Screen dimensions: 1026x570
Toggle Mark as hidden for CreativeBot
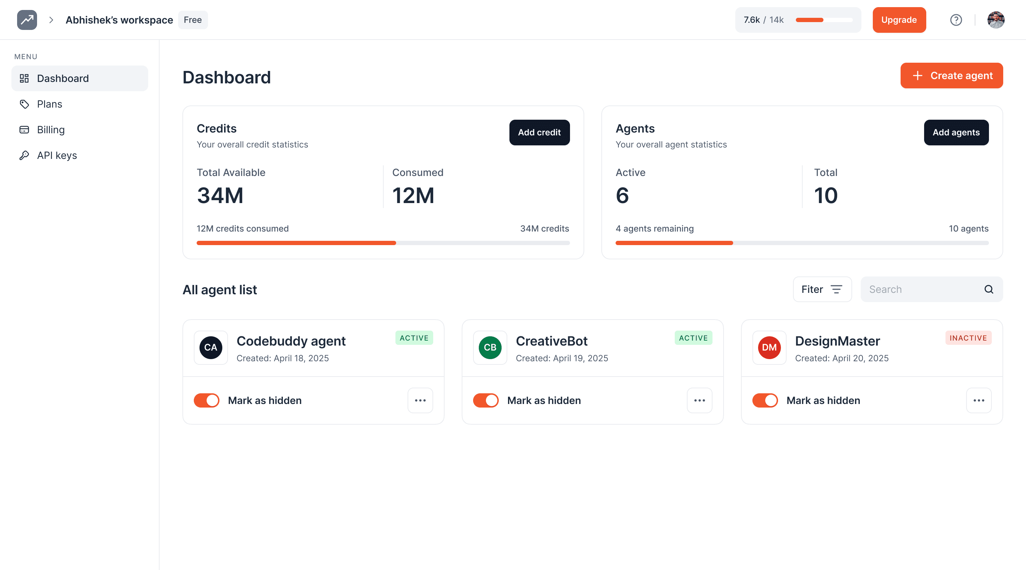(x=486, y=400)
